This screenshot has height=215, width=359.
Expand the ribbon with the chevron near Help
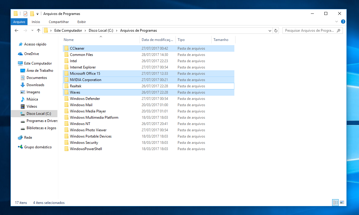point(337,22)
